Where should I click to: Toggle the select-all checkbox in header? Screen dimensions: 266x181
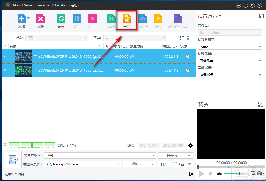(5, 46)
